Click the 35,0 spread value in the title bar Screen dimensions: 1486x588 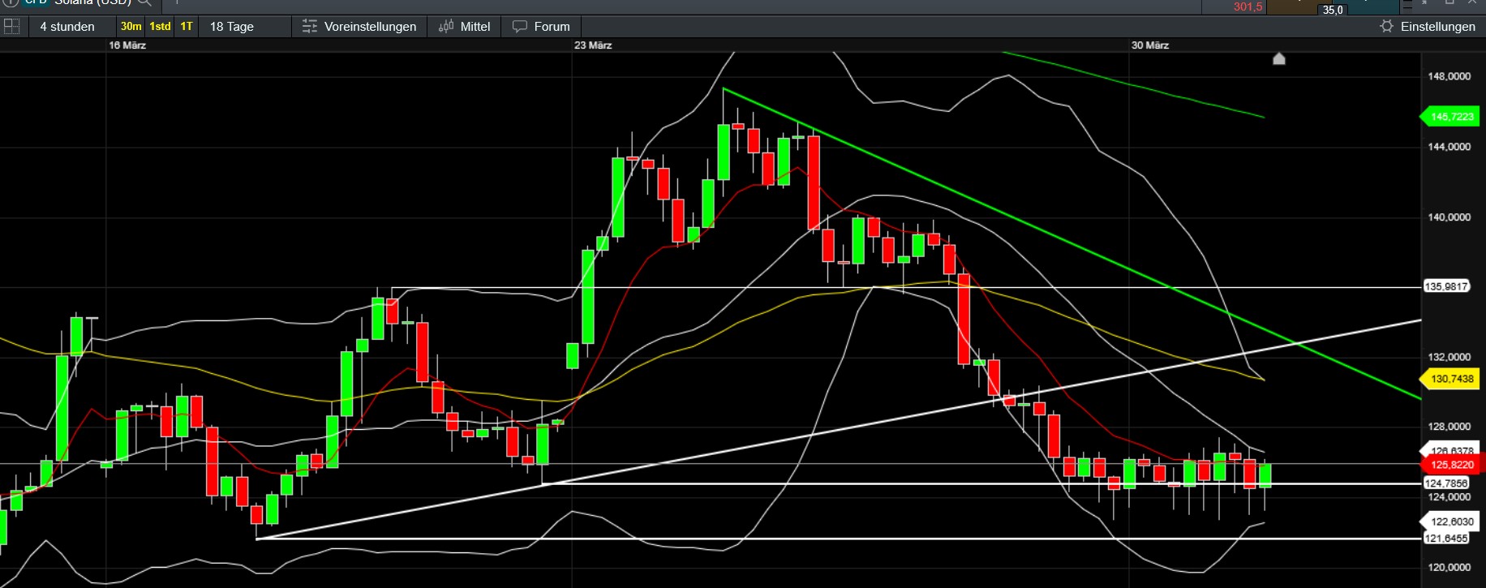pos(1333,10)
